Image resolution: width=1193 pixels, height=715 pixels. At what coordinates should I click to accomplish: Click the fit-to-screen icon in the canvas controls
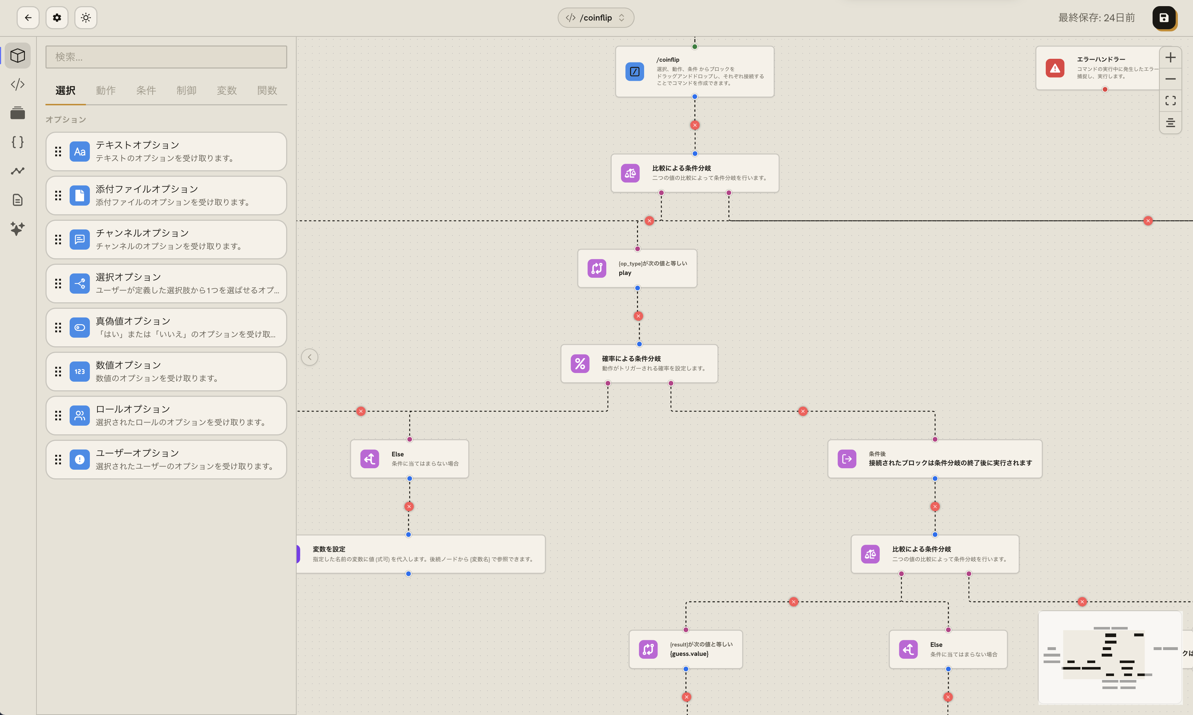(x=1170, y=101)
